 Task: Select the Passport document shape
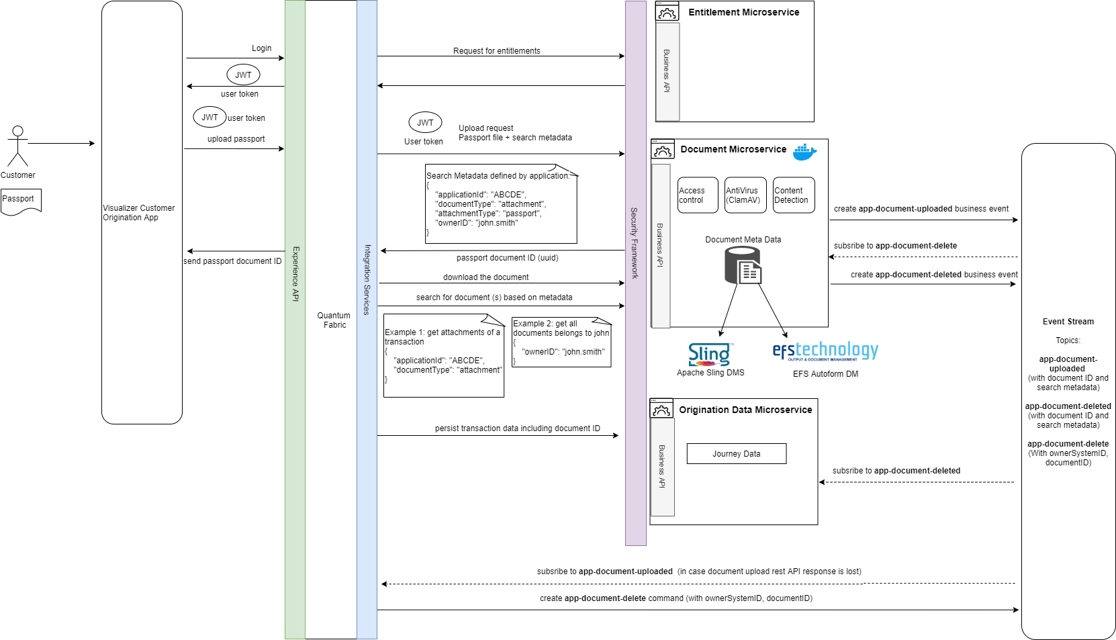pyautogui.click(x=21, y=201)
